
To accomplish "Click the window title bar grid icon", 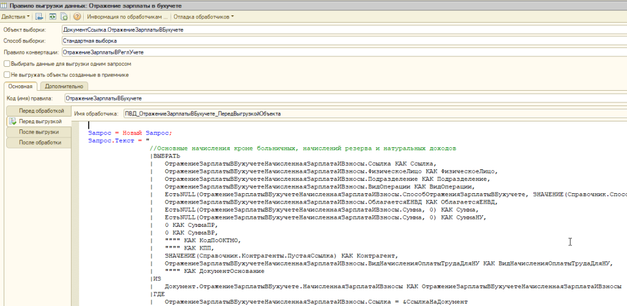I will coord(5,5).
